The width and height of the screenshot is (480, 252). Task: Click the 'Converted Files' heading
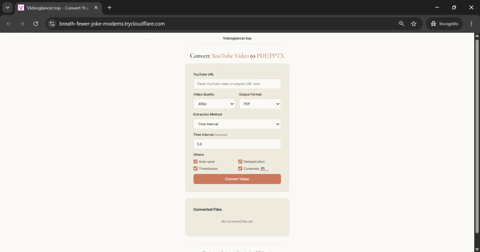point(207,209)
